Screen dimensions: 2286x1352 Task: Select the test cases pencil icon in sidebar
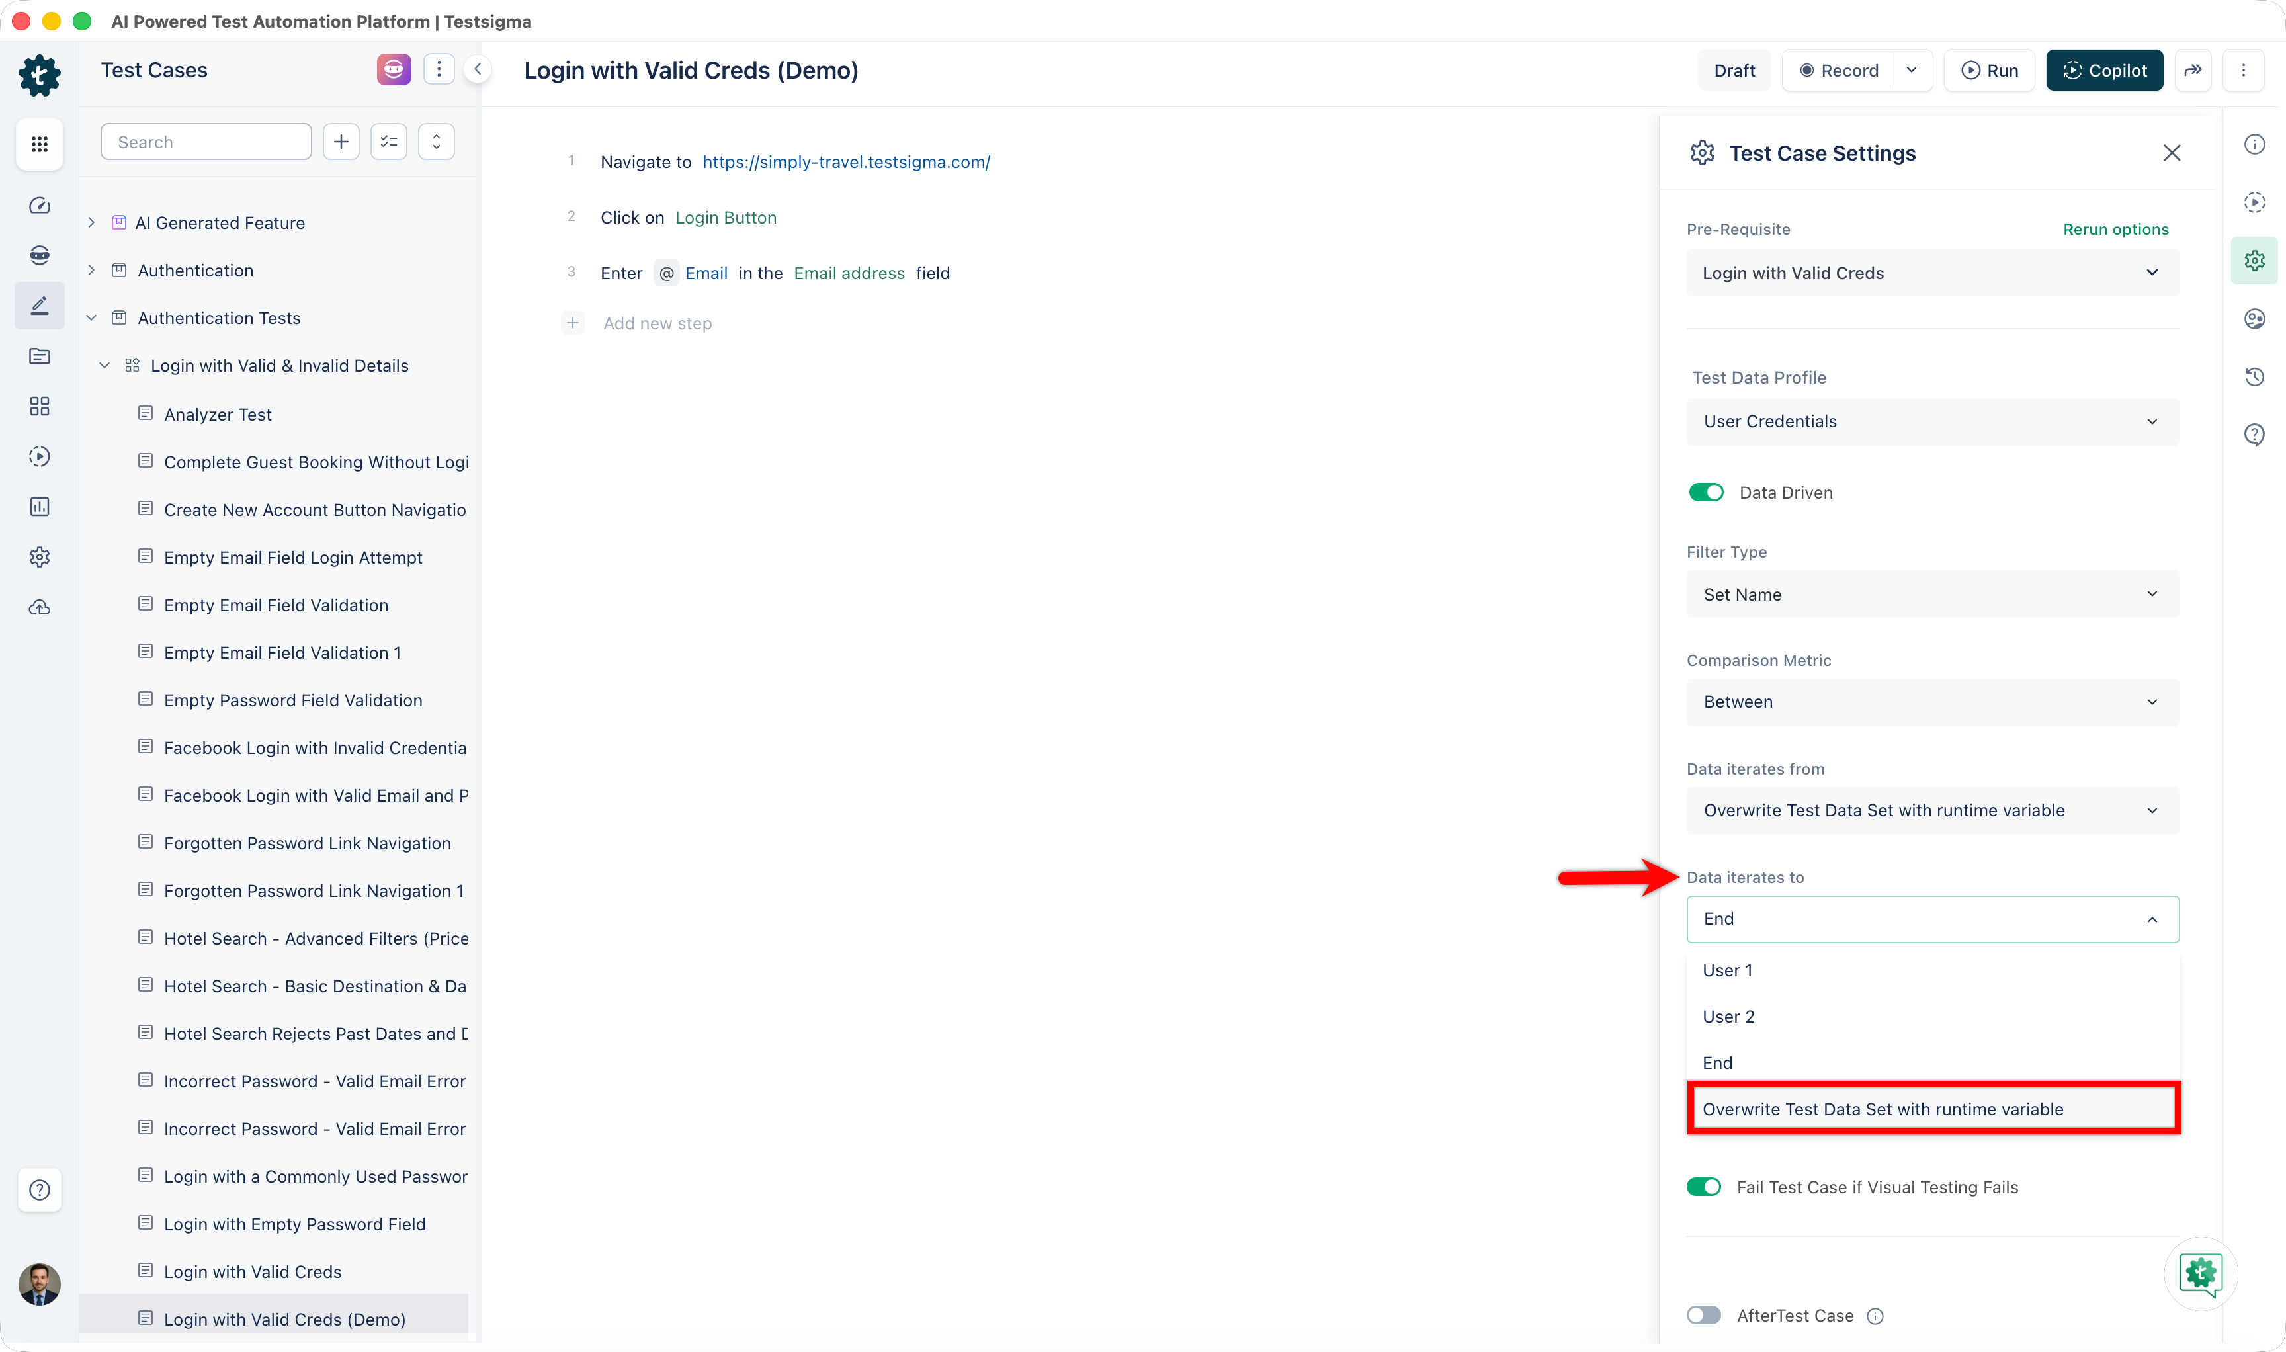(x=39, y=305)
